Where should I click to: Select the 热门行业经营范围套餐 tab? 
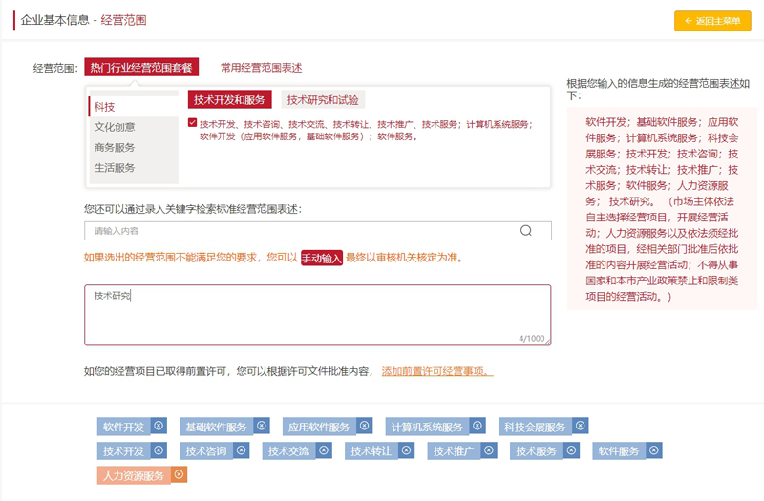point(141,68)
